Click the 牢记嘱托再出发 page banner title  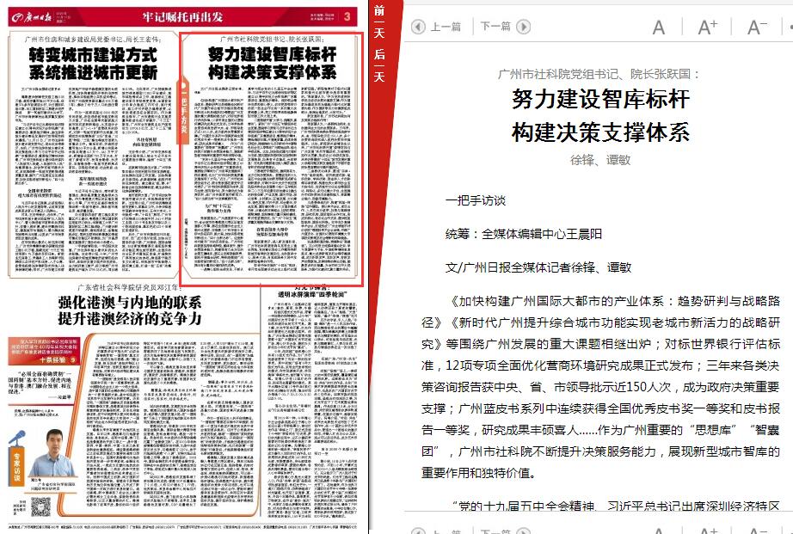(x=182, y=16)
